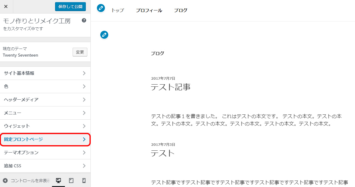The width and height of the screenshot is (355, 187).
Task: Click the 保存して公開 button
Action: click(x=70, y=6)
